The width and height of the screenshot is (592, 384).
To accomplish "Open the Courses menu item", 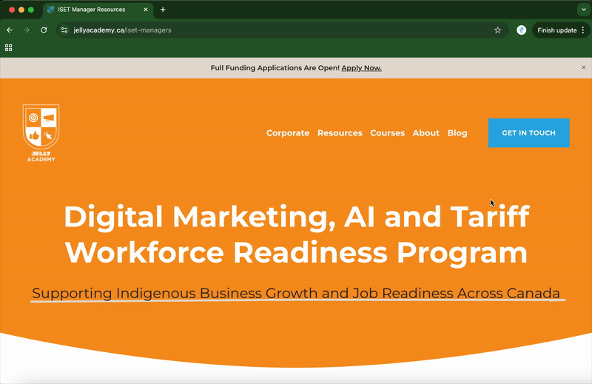I will click(x=387, y=133).
